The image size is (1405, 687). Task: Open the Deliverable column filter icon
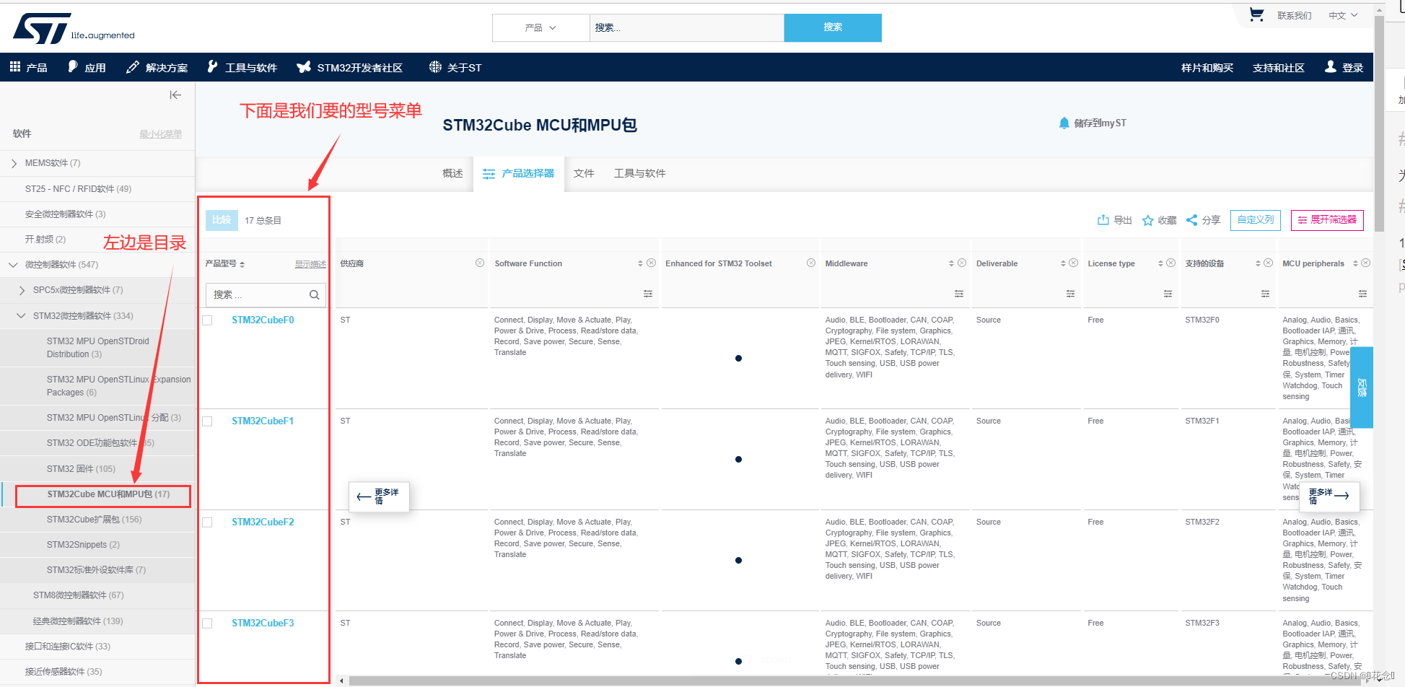1070,294
